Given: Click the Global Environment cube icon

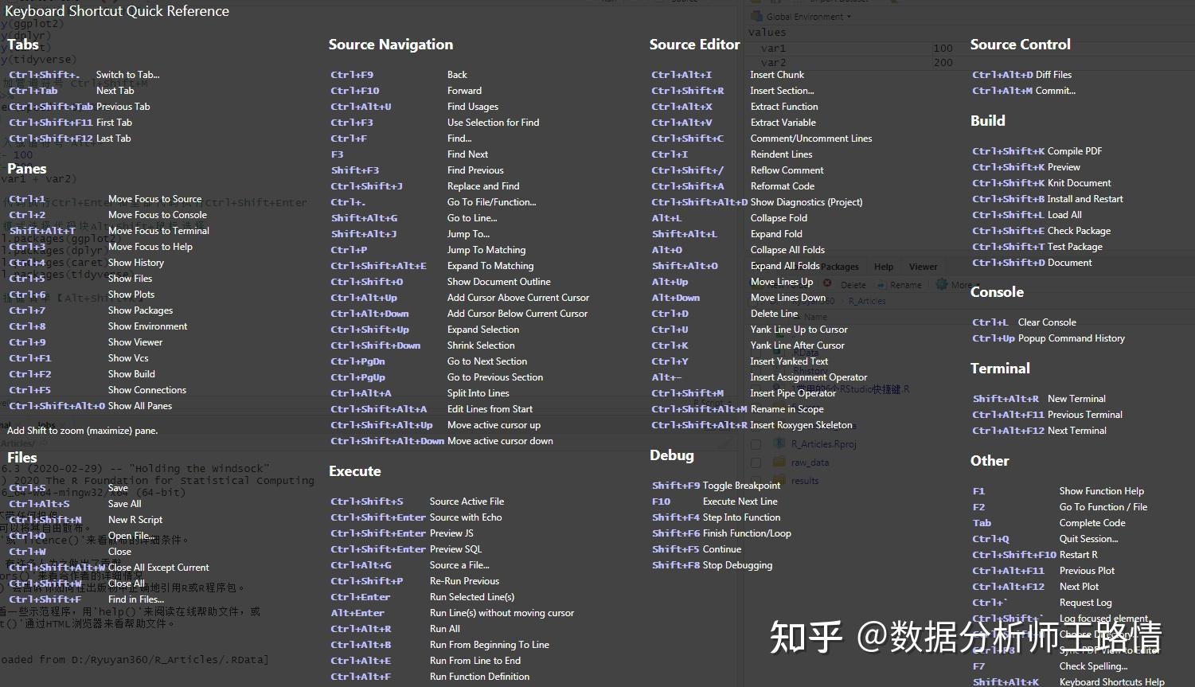Looking at the screenshot, I should (x=756, y=16).
